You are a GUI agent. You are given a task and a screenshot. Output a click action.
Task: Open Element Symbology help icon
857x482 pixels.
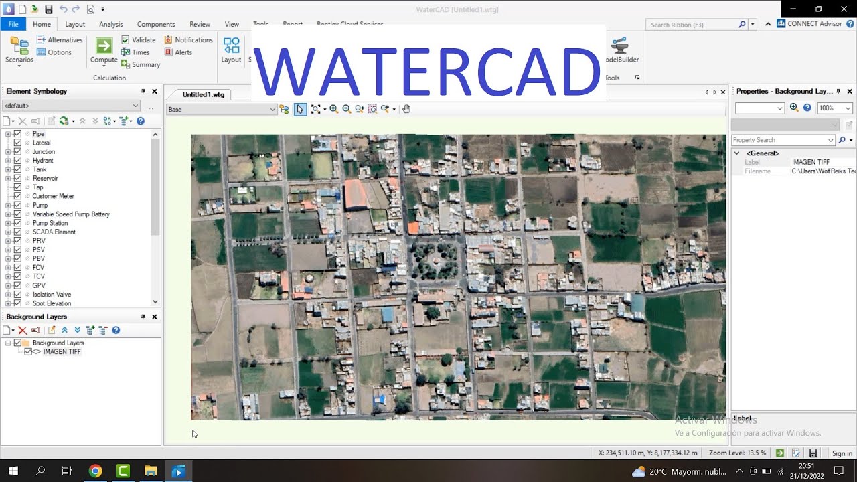click(141, 121)
